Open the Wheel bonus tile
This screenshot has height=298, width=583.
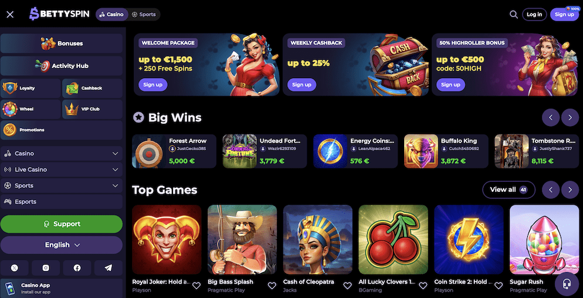(x=30, y=109)
